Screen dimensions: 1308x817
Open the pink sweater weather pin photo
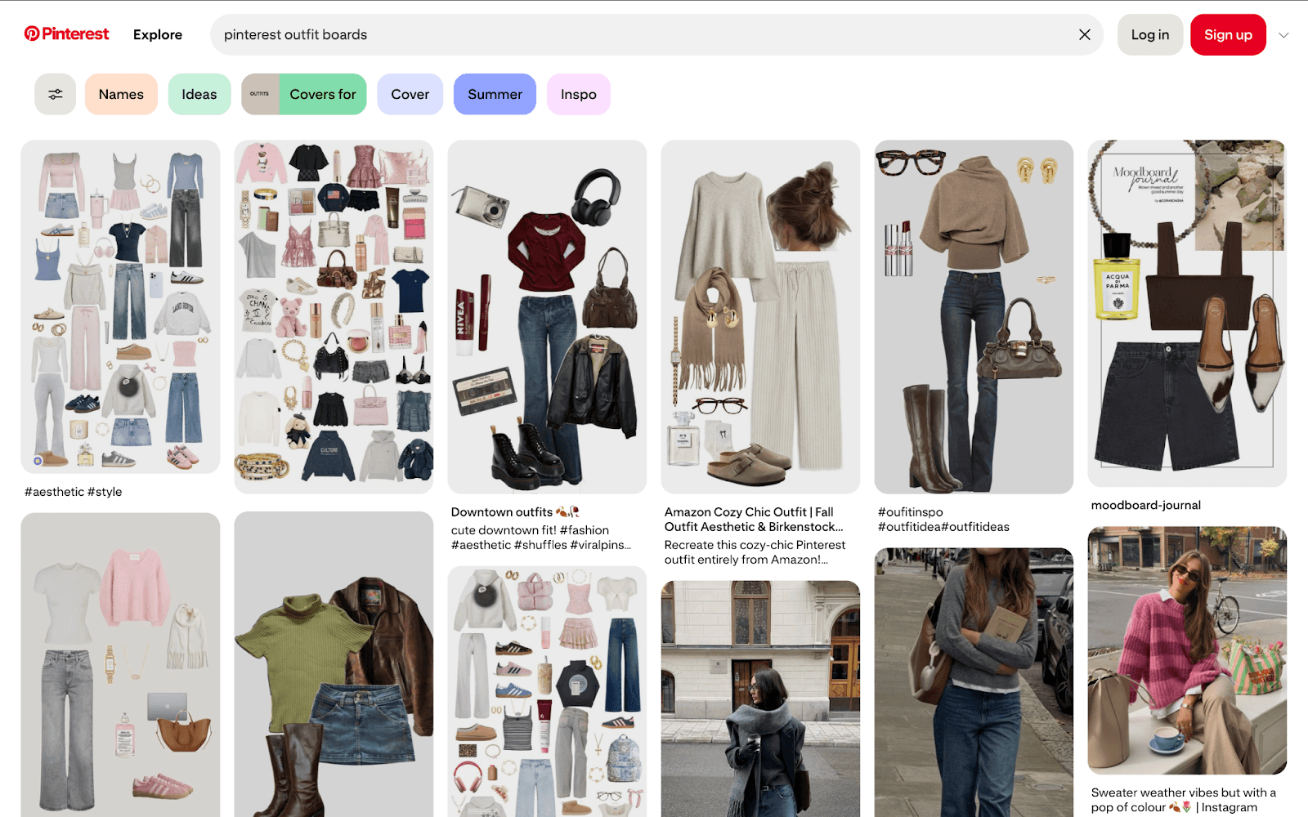point(1186,650)
